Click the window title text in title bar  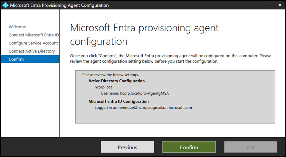tap(59, 5)
